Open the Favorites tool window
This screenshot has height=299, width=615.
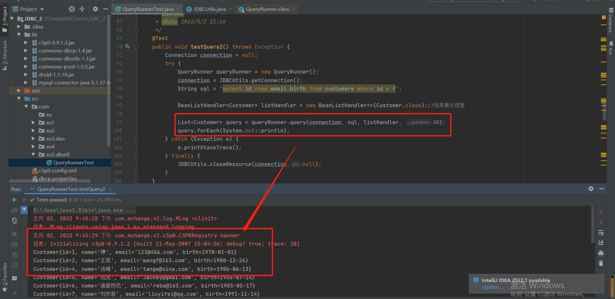click(x=5, y=277)
